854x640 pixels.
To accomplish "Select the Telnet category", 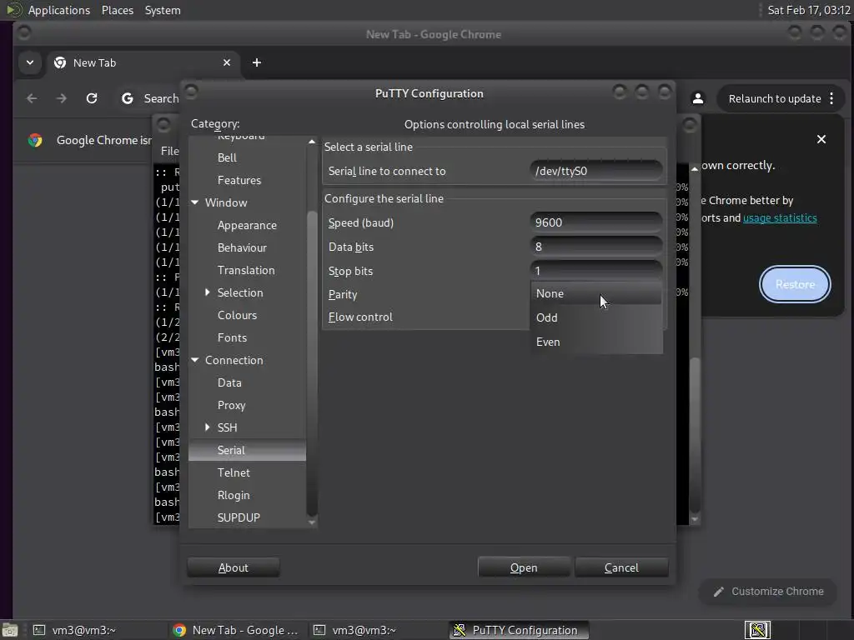I will [x=234, y=472].
